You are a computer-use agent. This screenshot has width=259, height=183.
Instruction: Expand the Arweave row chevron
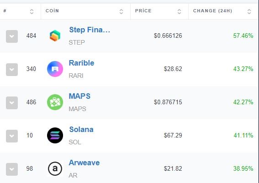coord(12,169)
